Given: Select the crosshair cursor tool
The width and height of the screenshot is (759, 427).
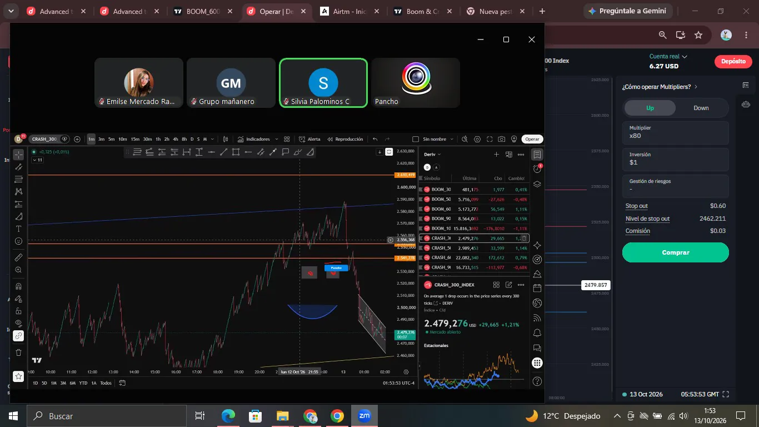Looking at the screenshot, I should 18,155.
